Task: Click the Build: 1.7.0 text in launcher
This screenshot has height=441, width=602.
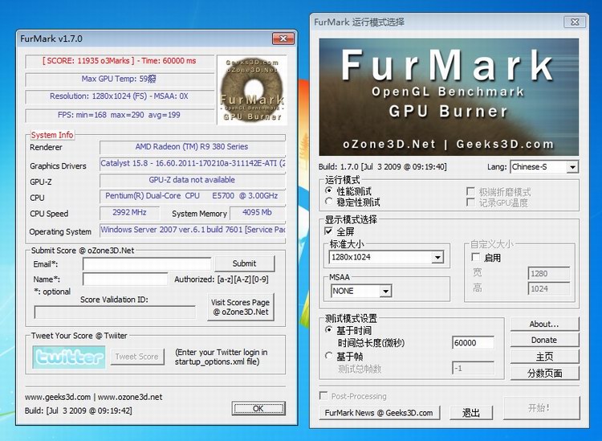Action: [x=382, y=167]
